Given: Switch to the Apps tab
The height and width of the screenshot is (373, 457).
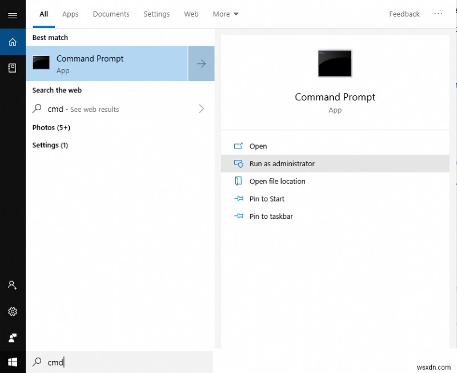Looking at the screenshot, I should click(x=70, y=14).
